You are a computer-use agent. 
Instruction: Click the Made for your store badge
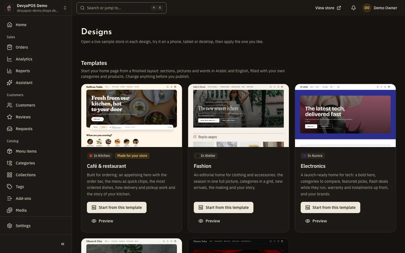tap(132, 156)
